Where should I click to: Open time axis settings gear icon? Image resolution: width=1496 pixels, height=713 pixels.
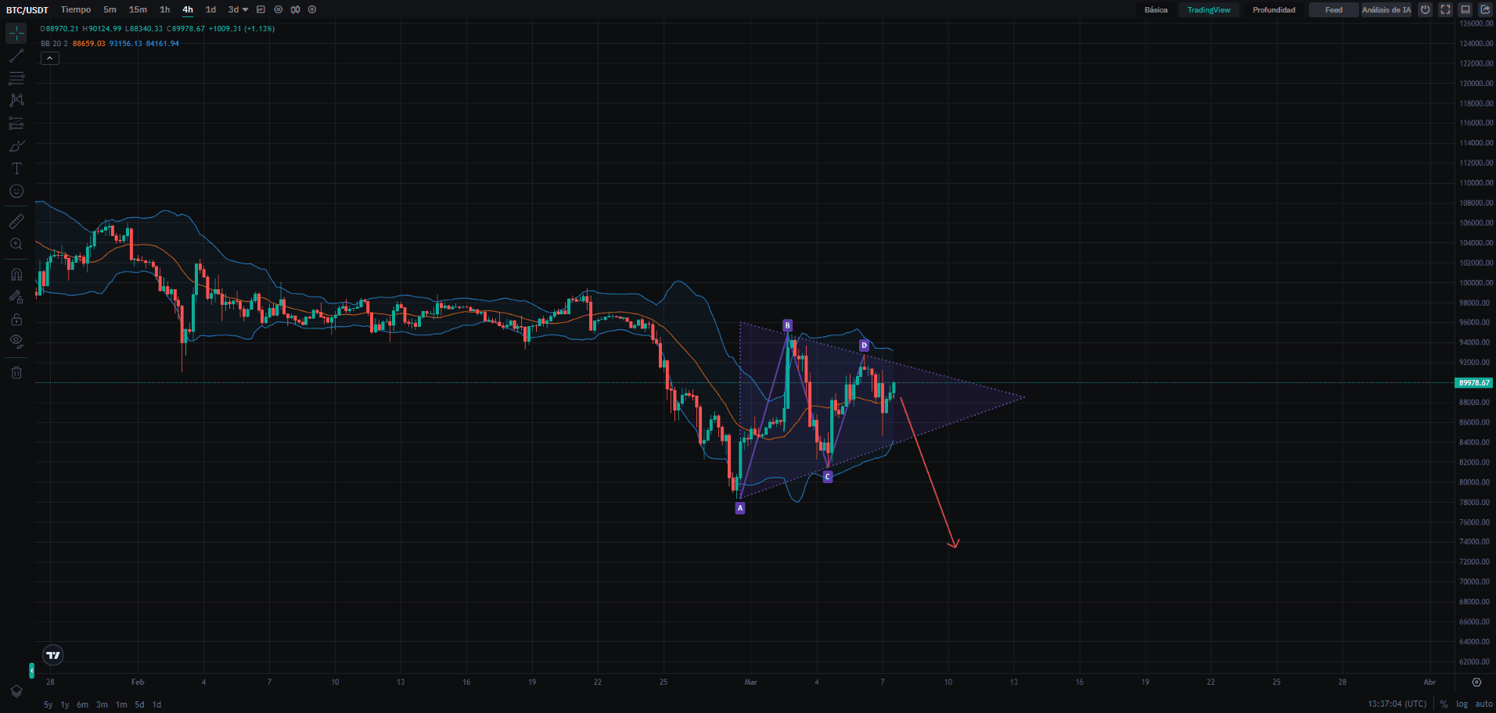[x=1476, y=683]
